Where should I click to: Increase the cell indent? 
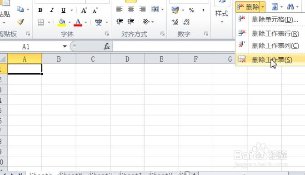pyautogui.click(x=131, y=21)
